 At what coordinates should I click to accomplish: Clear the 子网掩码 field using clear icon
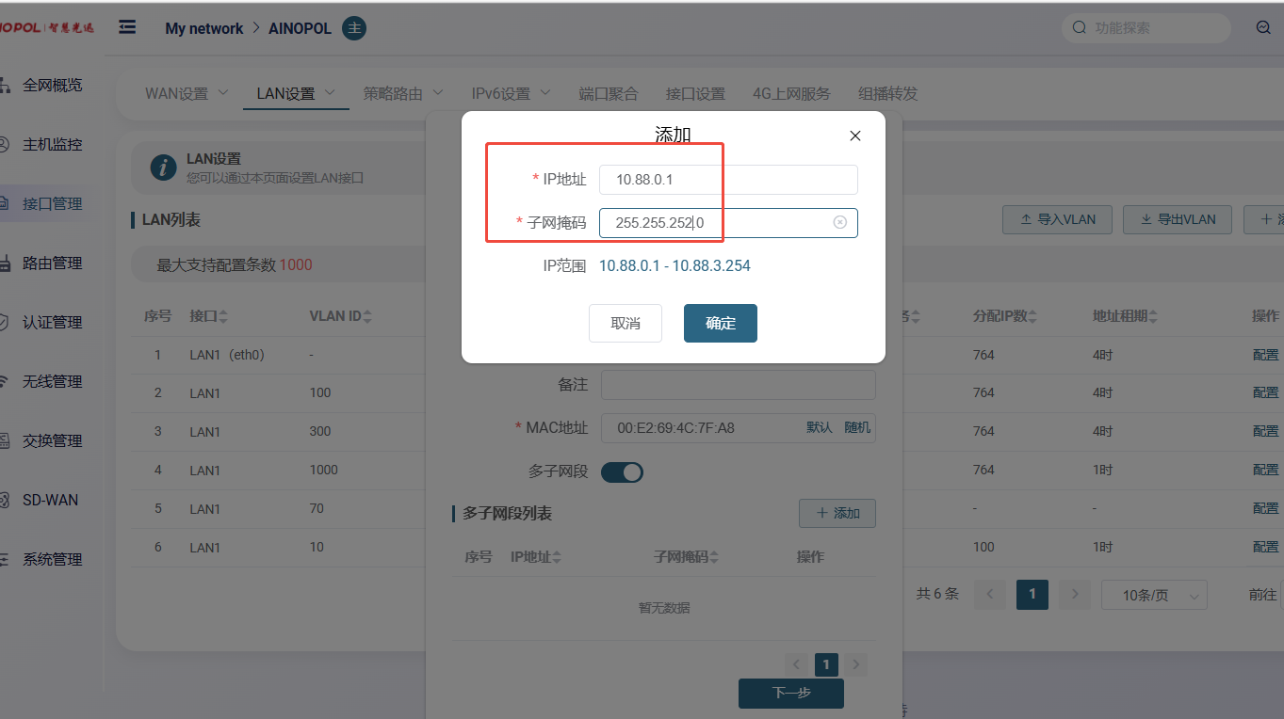[839, 223]
